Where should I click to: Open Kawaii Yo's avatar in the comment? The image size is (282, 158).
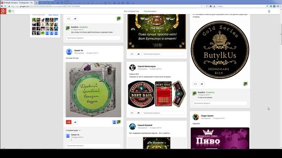[x=68, y=136]
